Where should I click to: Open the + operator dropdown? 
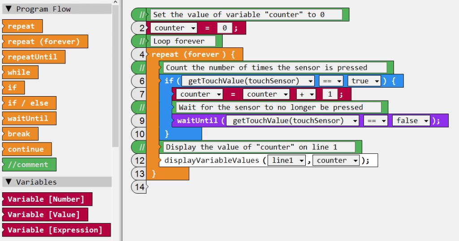pyautogui.click(x=306, y=94)
